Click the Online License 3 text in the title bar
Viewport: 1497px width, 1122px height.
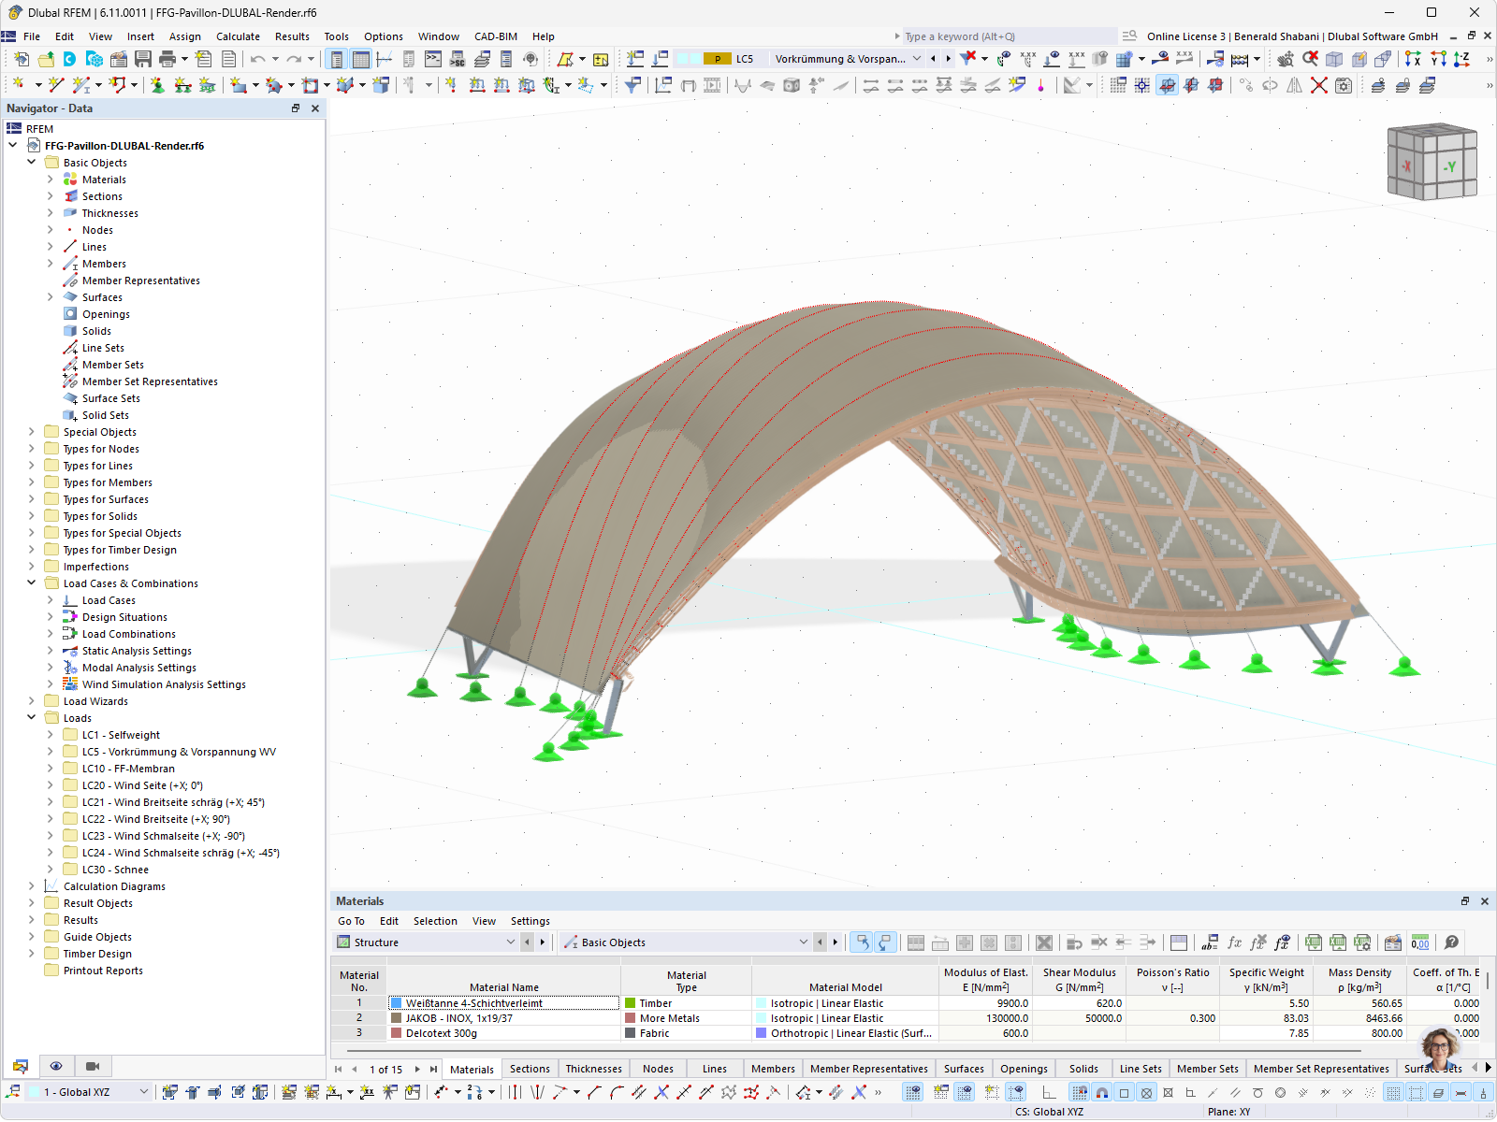pos(1185,36)
